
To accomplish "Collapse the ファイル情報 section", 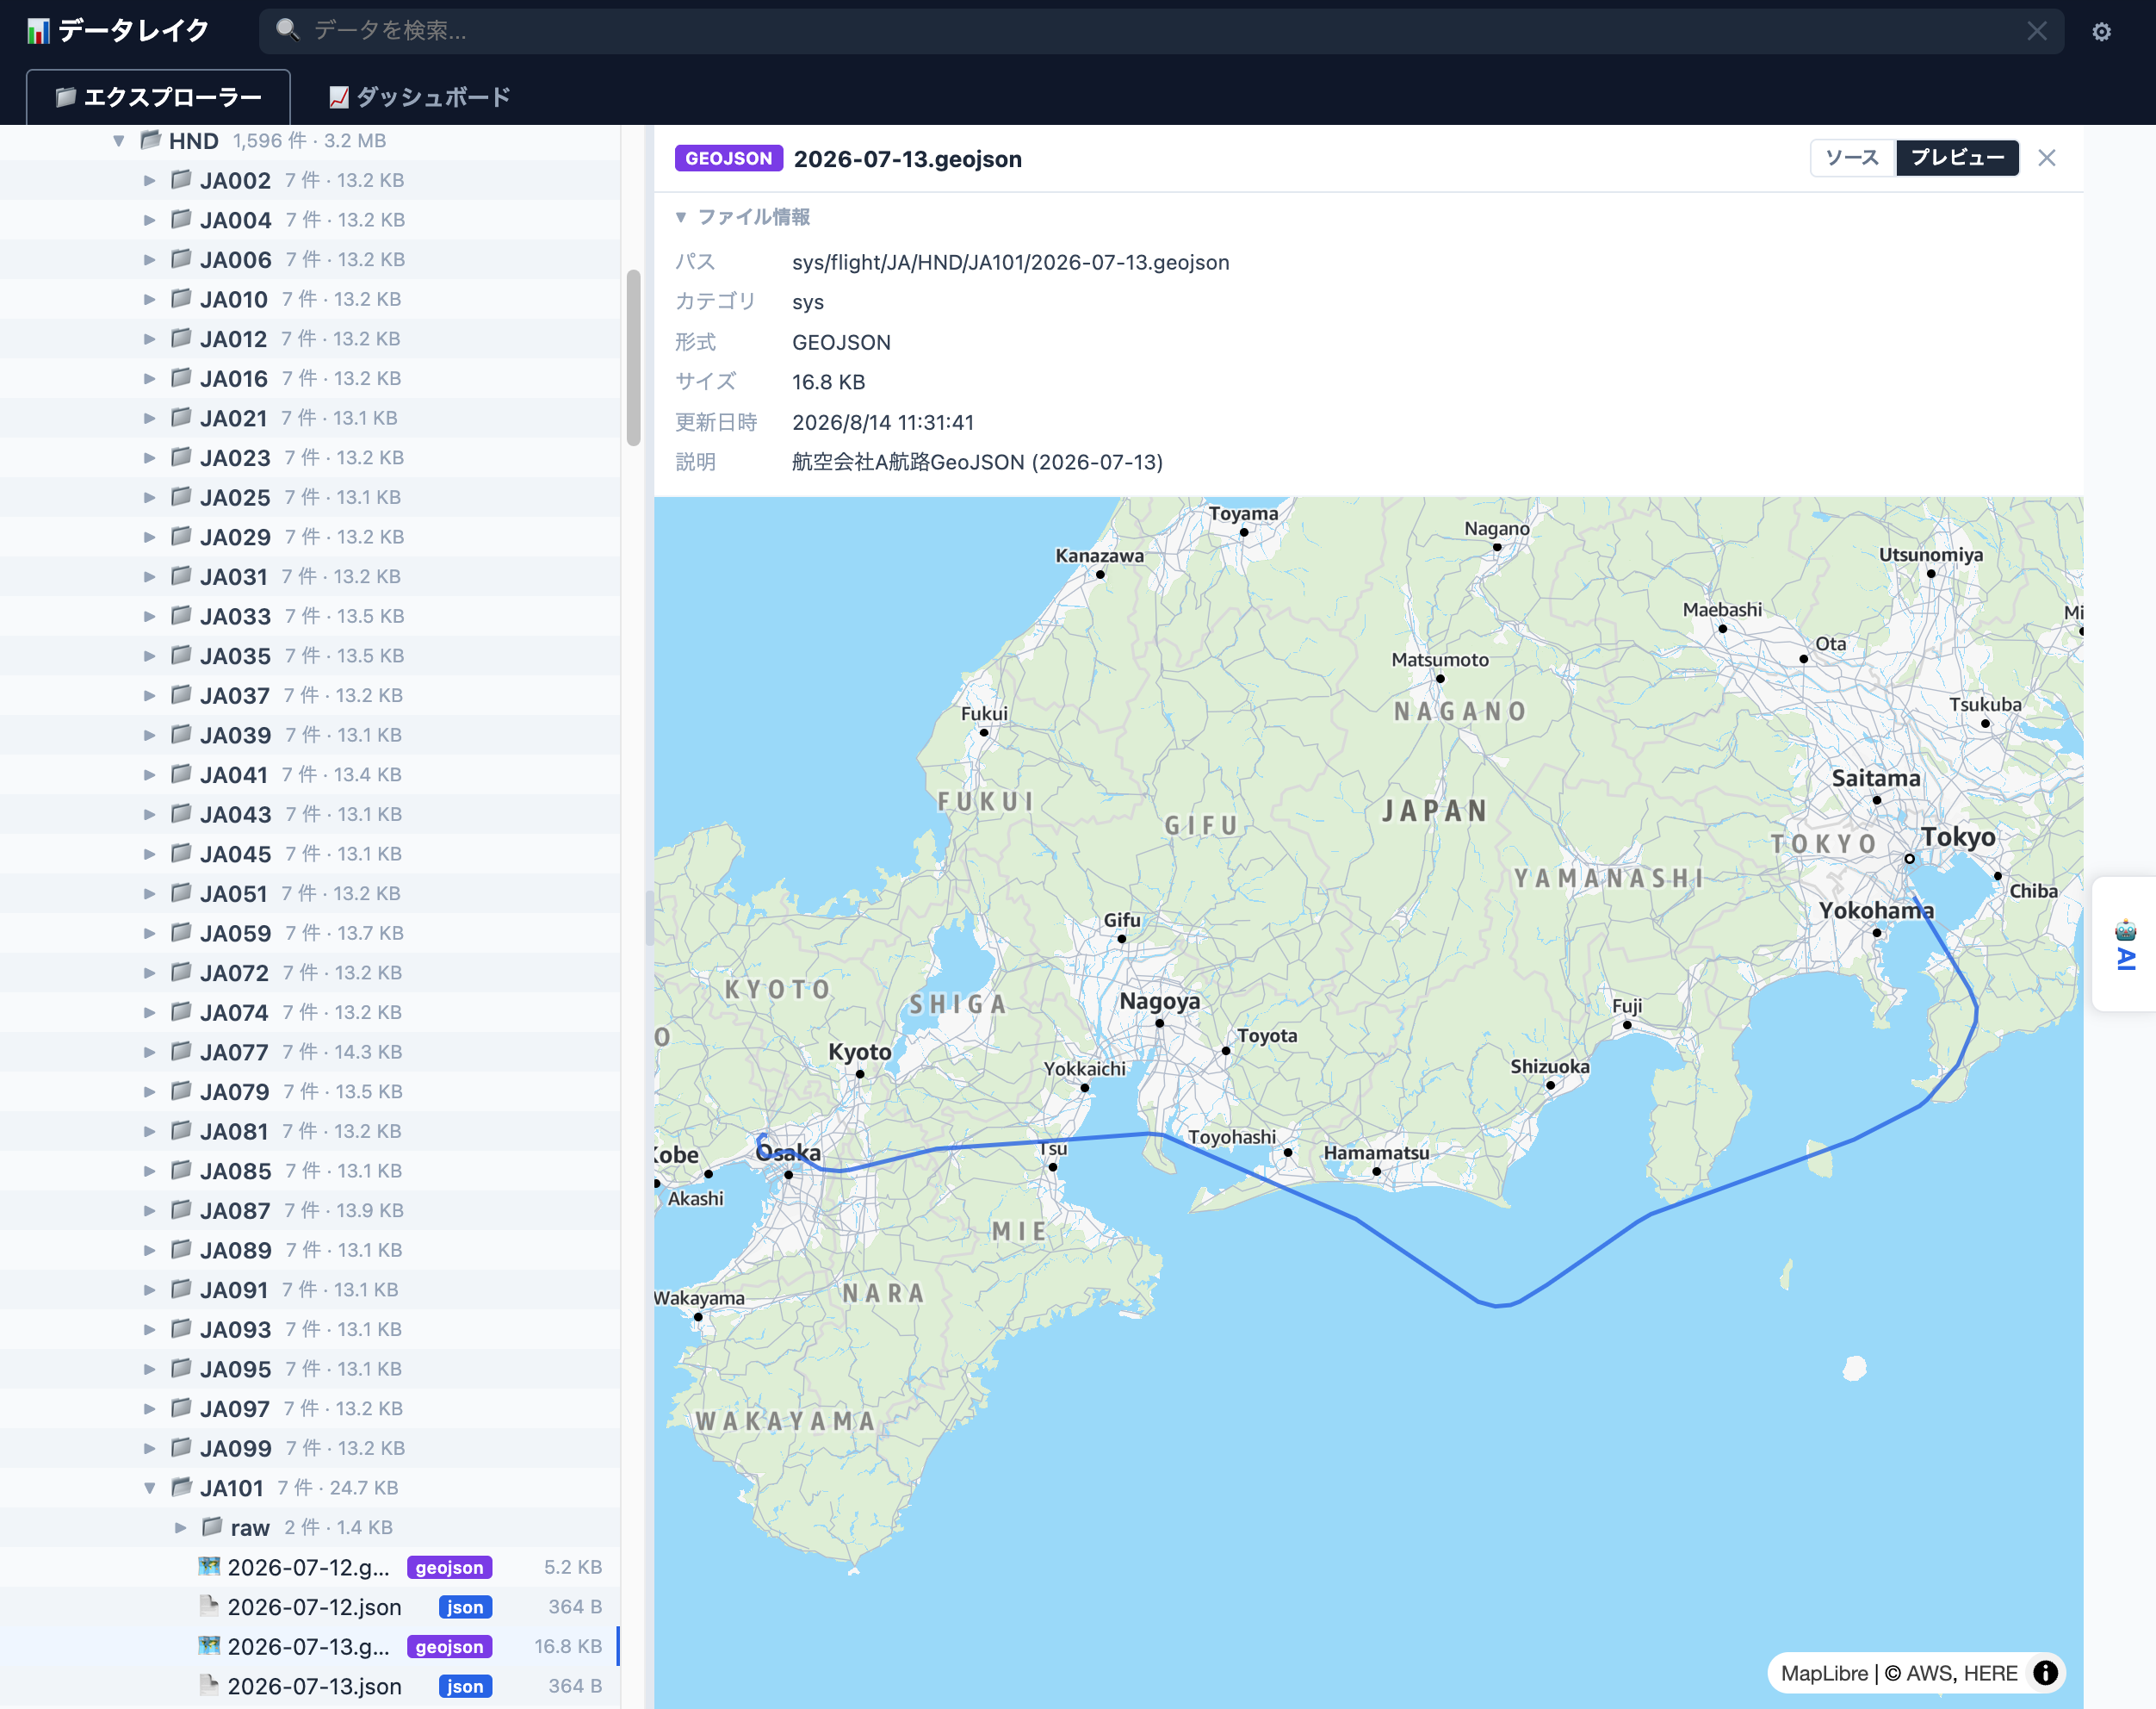I will click(742, 217).
